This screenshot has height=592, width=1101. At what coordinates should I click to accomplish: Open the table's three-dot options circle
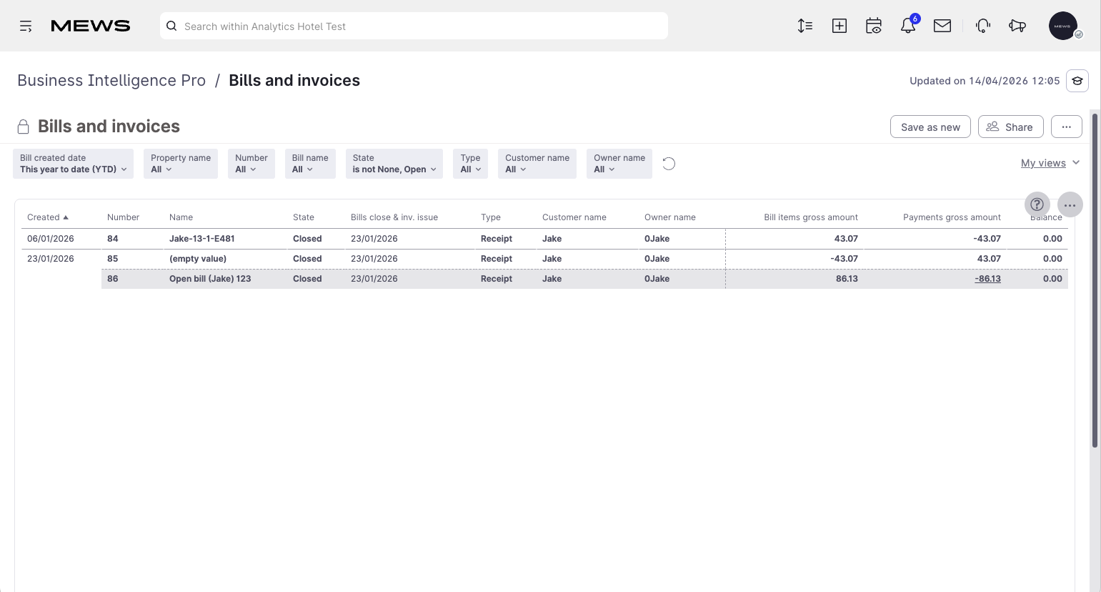click(1070, 205)
